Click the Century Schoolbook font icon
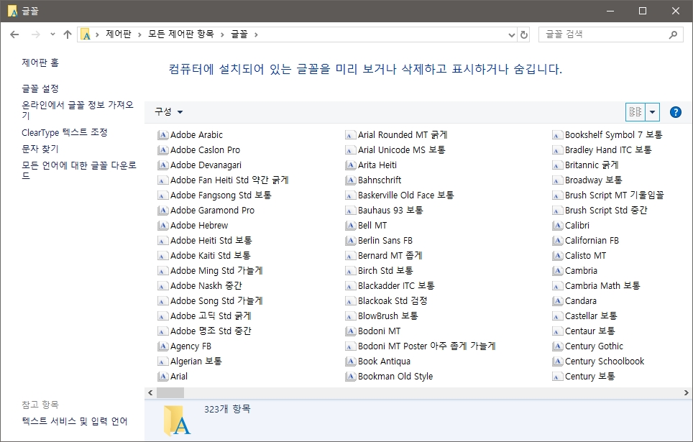 coord(558,362)
